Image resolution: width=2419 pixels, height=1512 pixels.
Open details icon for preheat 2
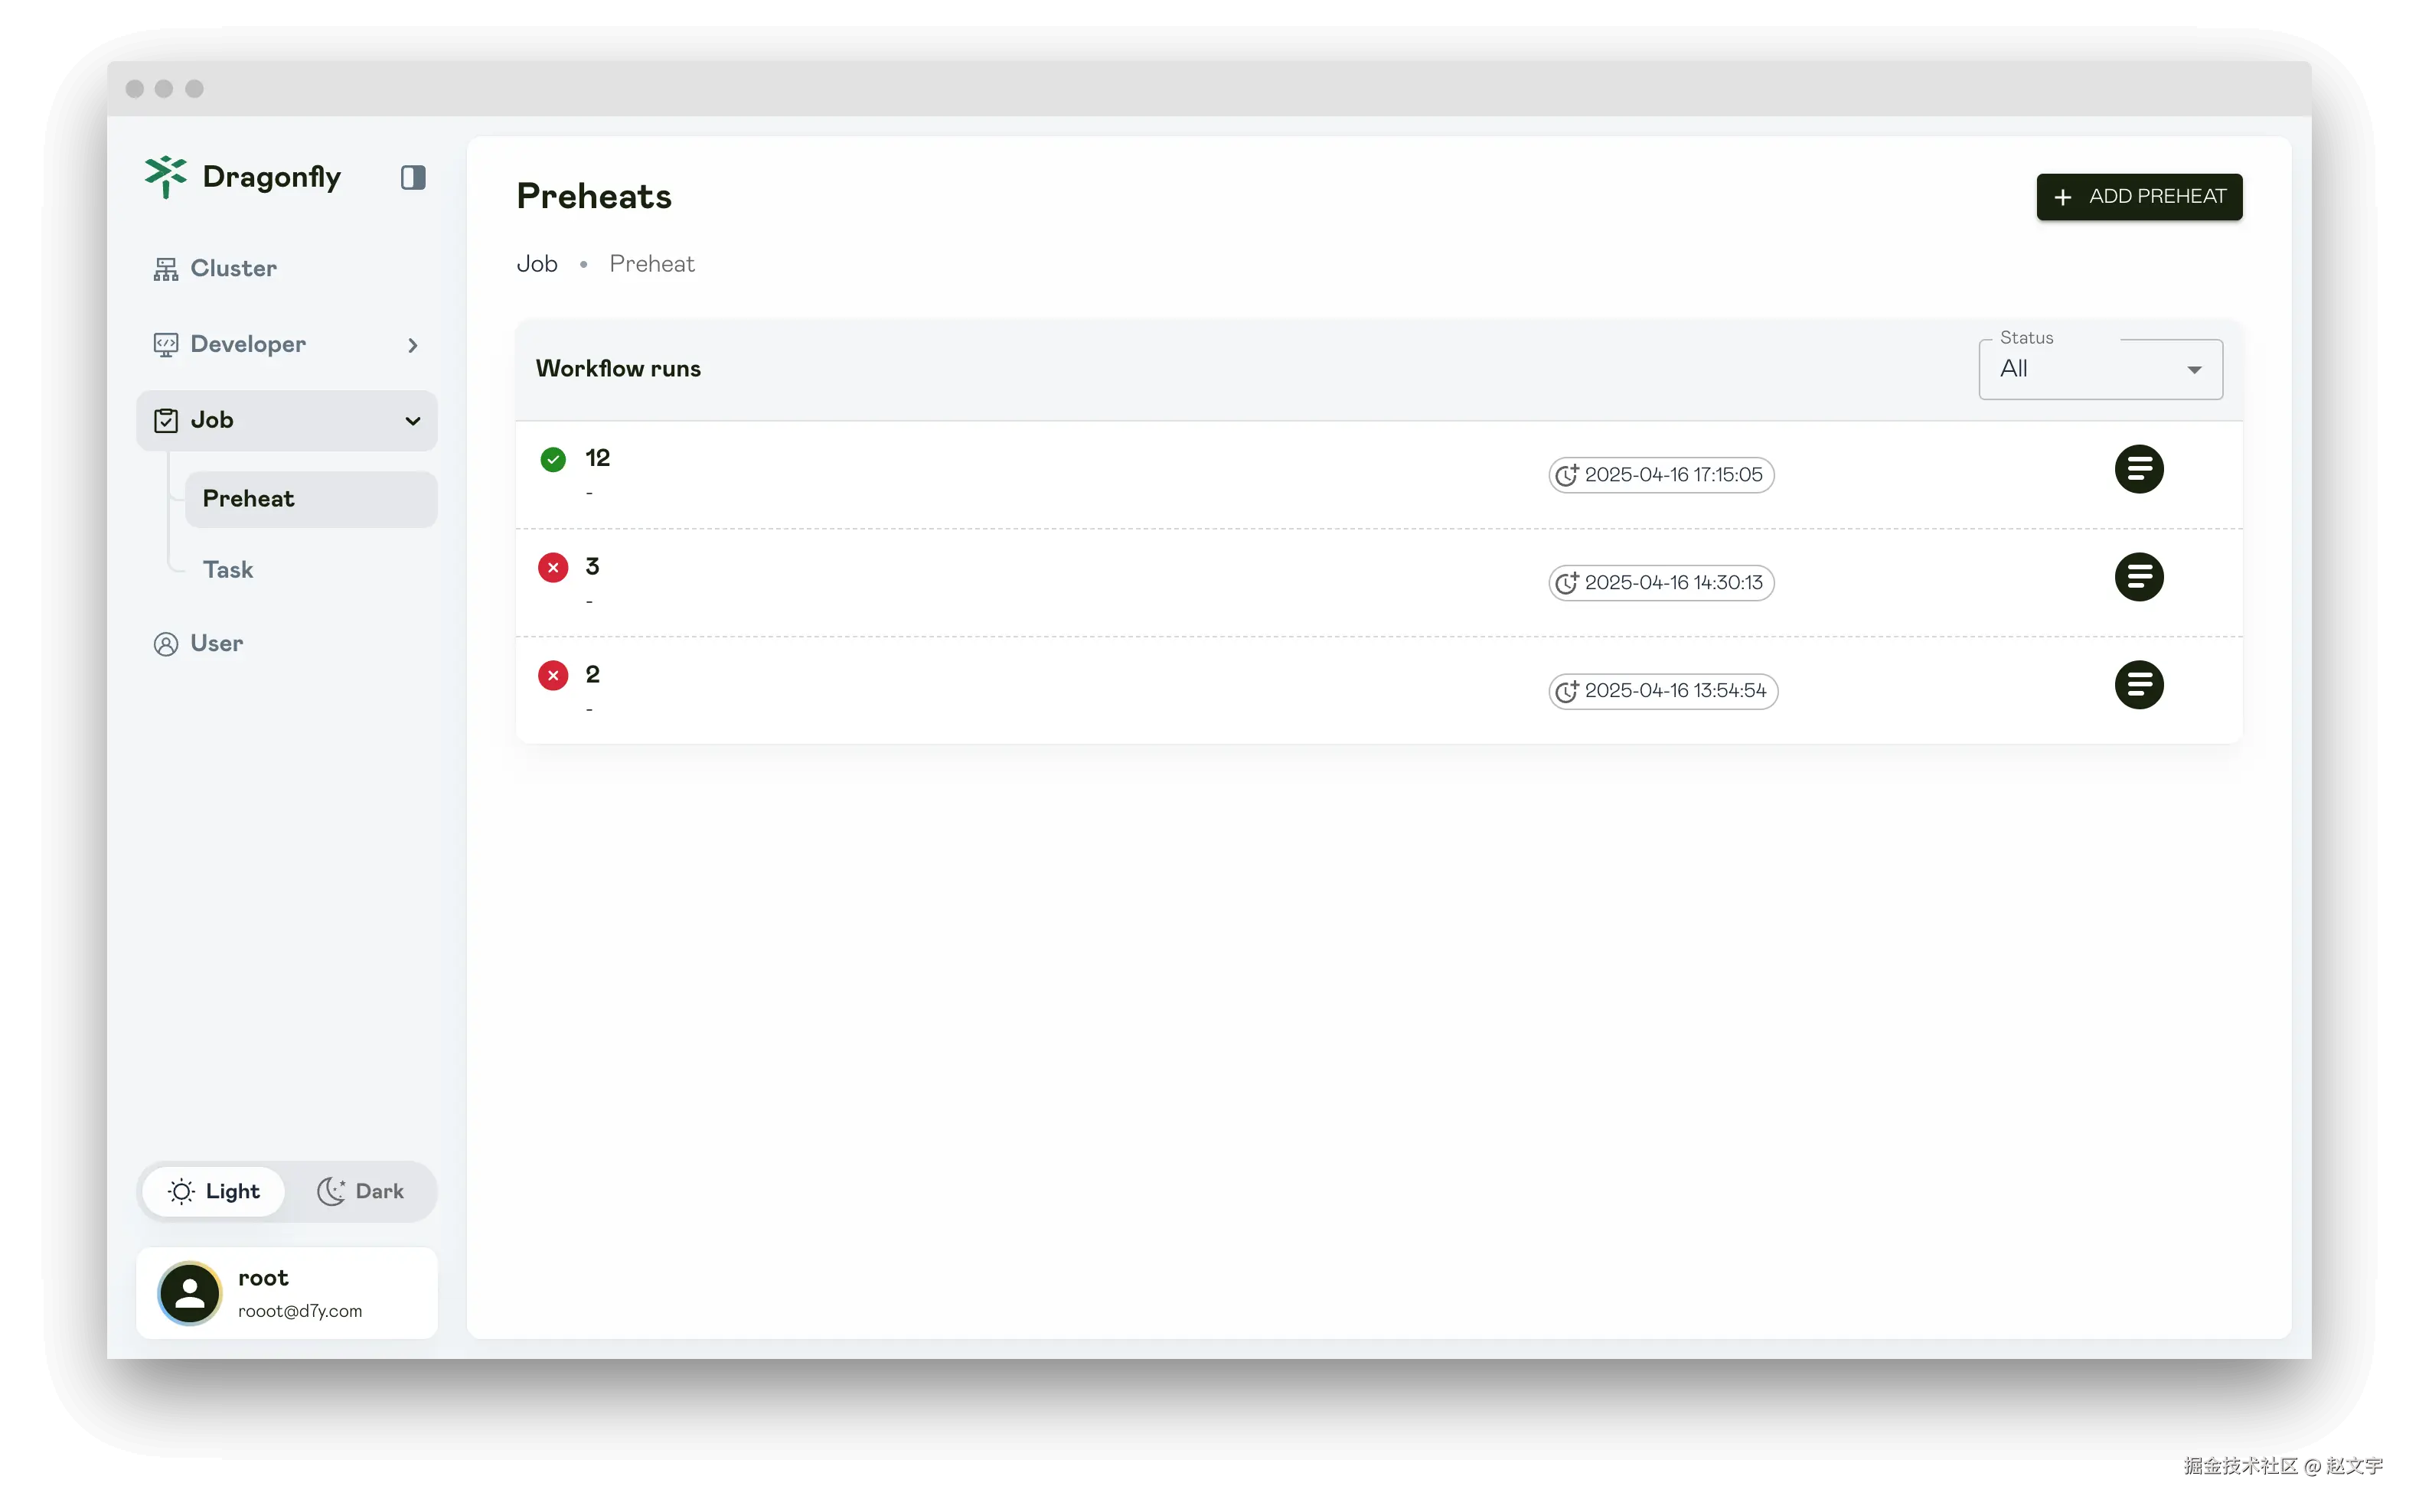click(x=2138, y=685)
